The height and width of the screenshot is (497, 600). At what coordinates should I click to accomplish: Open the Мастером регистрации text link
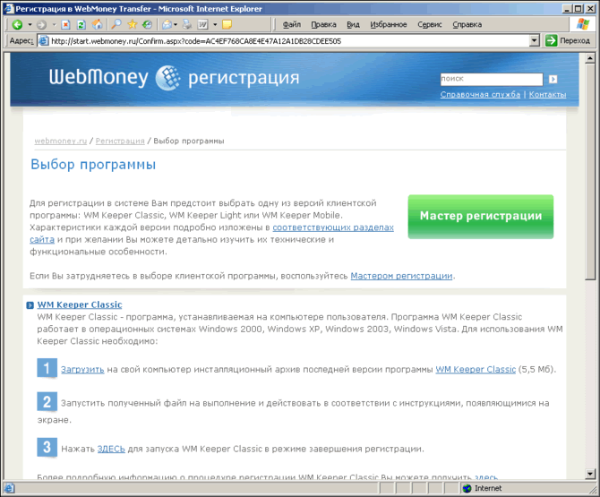401,276
